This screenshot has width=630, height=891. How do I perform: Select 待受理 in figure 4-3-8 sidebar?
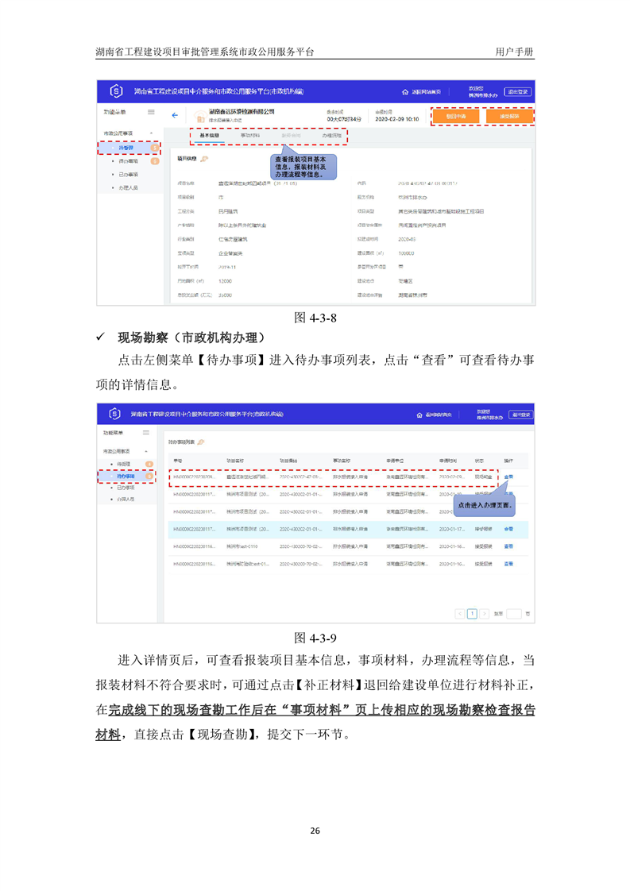coord(126,148)
